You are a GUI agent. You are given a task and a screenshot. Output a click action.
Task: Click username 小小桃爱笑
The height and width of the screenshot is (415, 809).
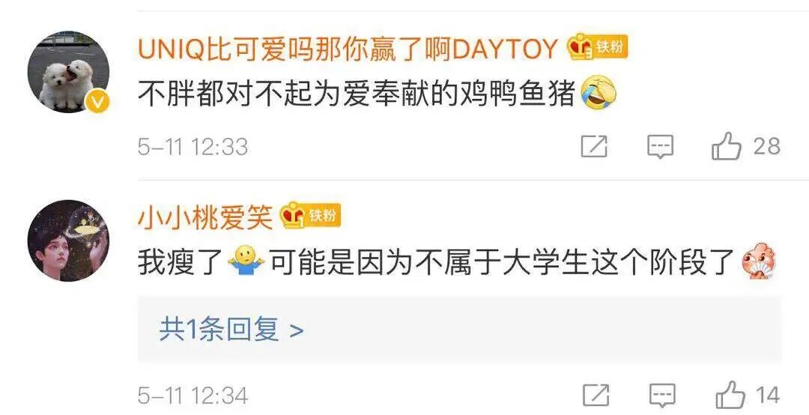click(x=204, y=216)
